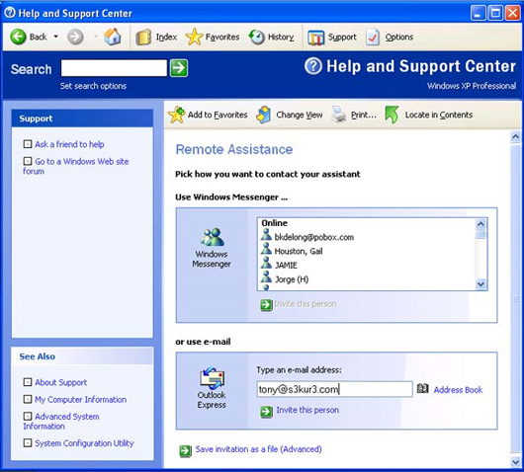Click the green arrow beside Save invitation

pos(185,450)
